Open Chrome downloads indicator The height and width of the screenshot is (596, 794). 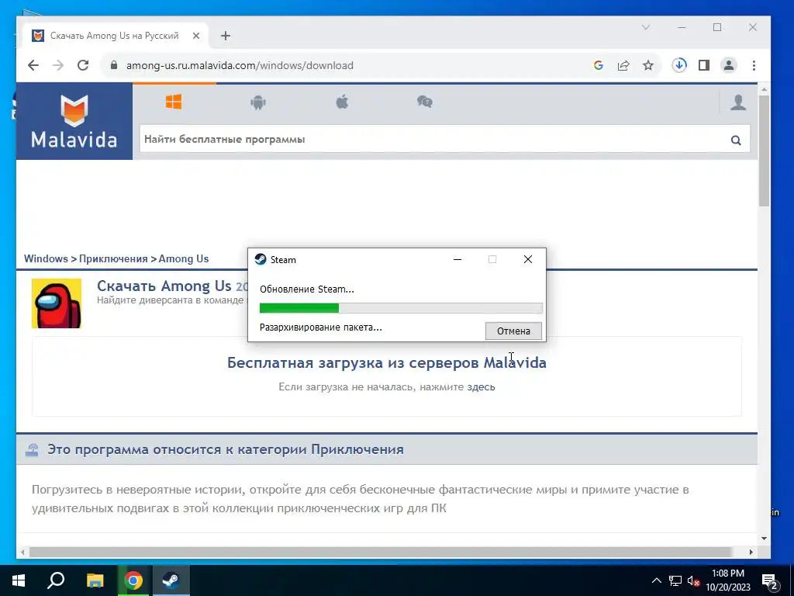point(679,65)
